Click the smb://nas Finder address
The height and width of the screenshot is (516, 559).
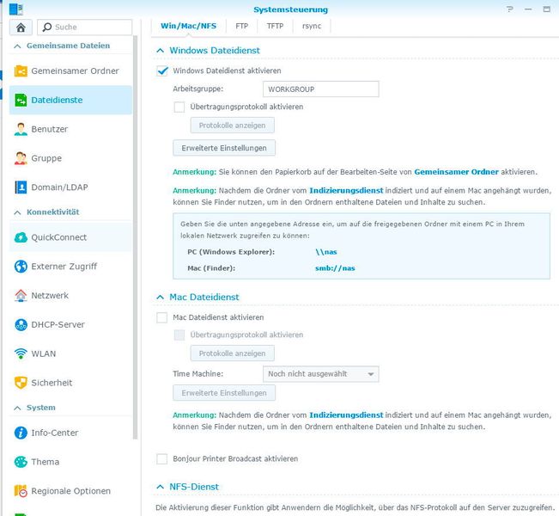tap(335, 268)
